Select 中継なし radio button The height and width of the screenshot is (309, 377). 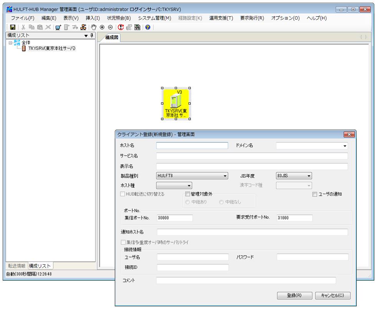[x=221, y=202]
